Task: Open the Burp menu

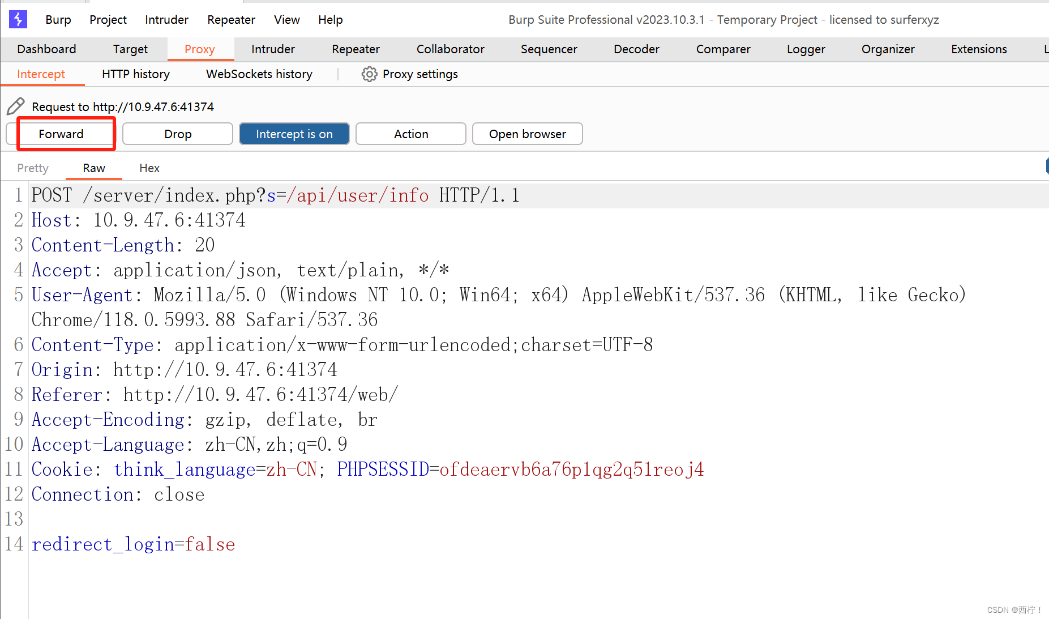Action: pyautogui.click(x=58, y=19)
